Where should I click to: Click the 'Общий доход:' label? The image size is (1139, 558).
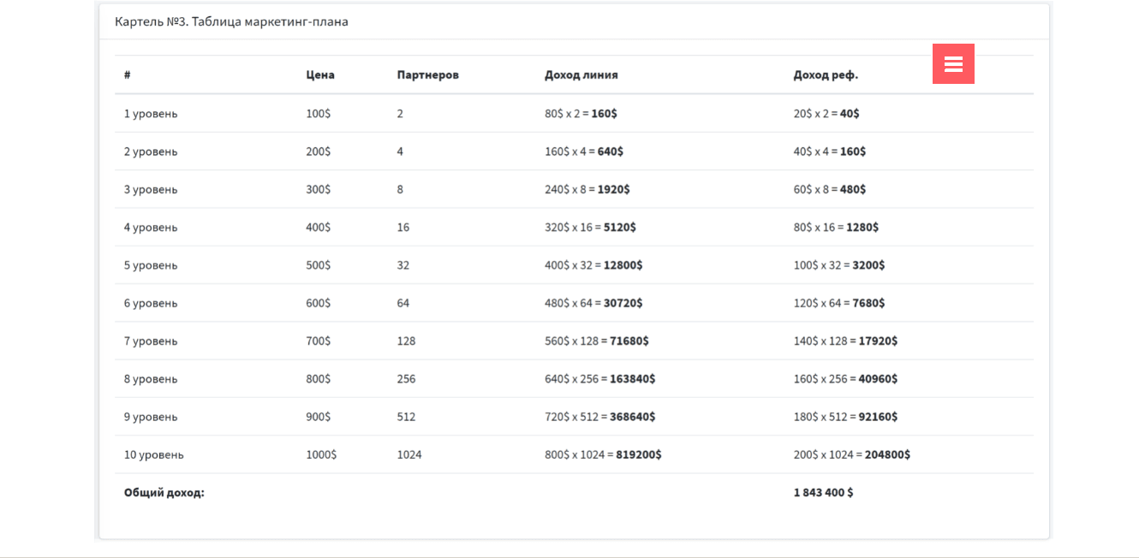click(x=164, y=493)
